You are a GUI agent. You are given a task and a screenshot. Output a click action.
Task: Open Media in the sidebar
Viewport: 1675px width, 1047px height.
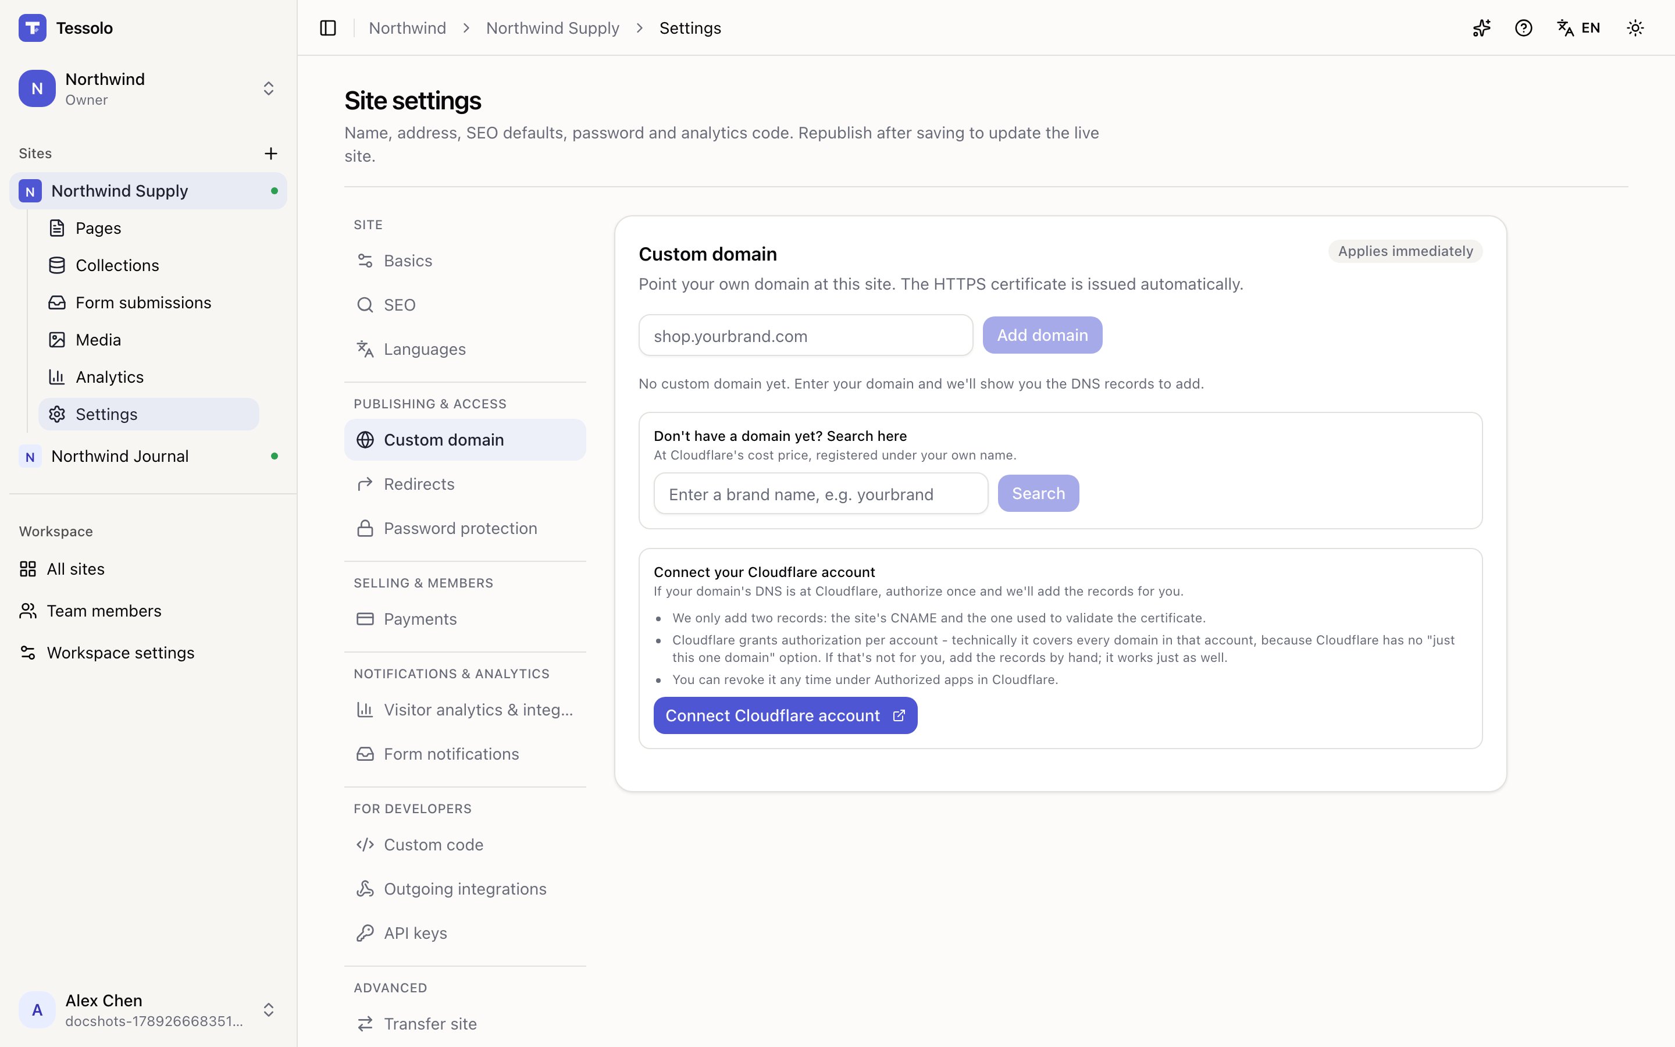[149, 340]
